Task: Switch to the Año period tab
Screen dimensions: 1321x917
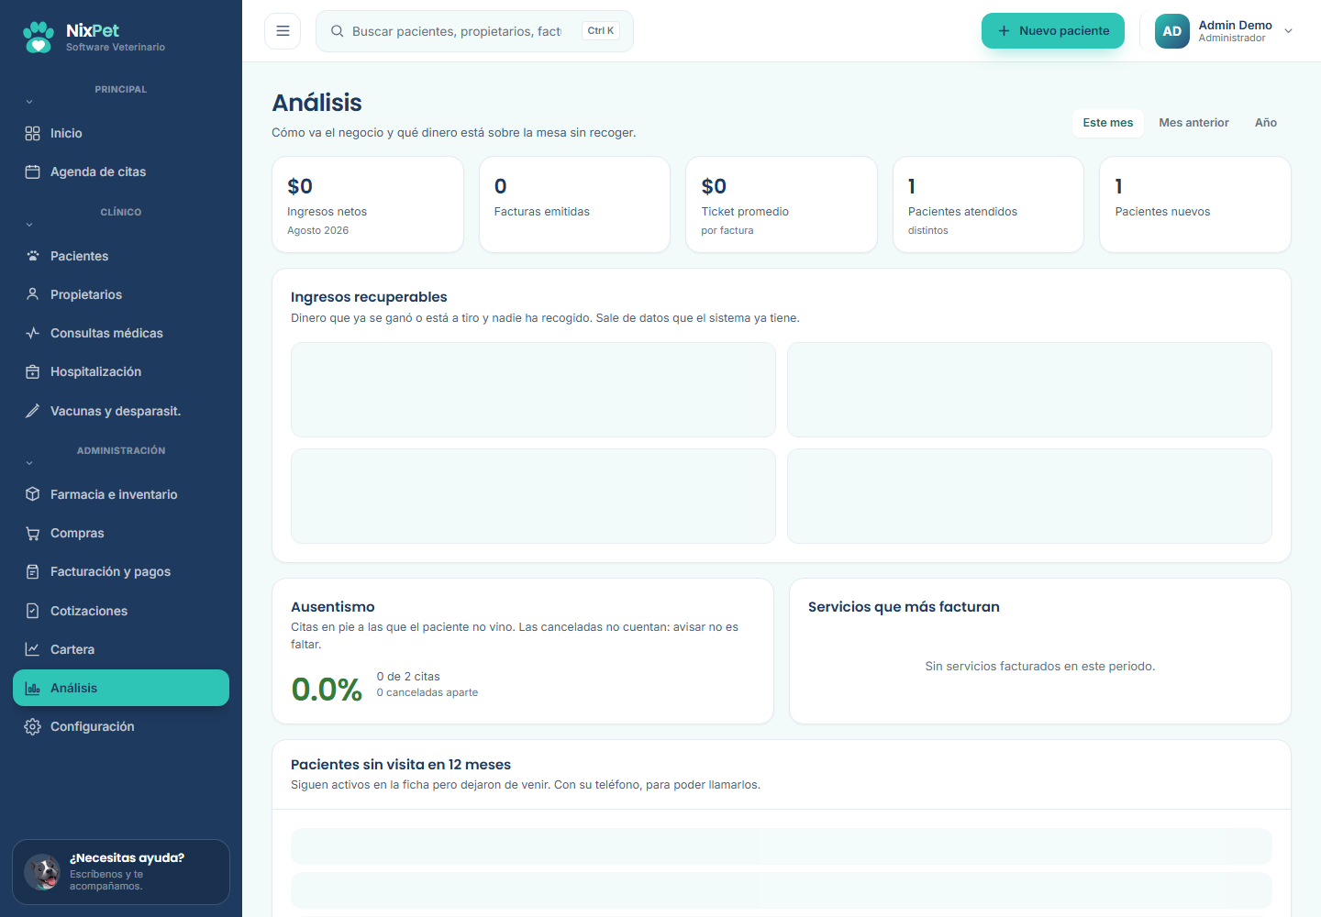Action: (x=1266, y=123)
